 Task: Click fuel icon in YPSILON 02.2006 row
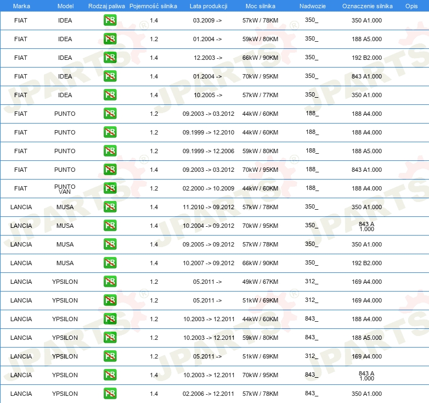coord(110,394)
